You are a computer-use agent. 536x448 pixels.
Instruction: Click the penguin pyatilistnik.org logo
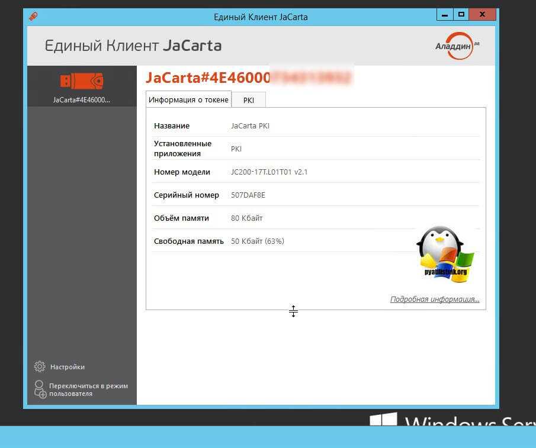point(445,253)
